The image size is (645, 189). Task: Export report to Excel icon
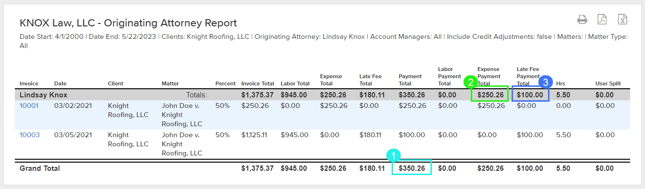pyautogui.click(x=622, y=20)
